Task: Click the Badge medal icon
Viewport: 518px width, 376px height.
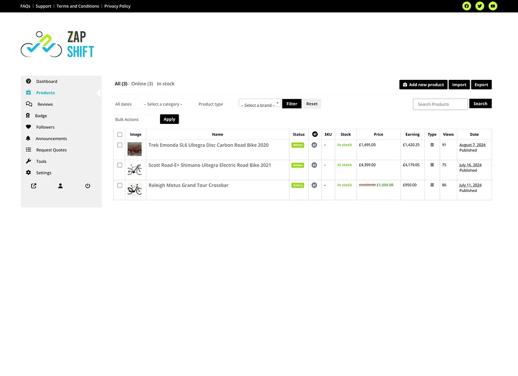Action: tap(28, 115)
